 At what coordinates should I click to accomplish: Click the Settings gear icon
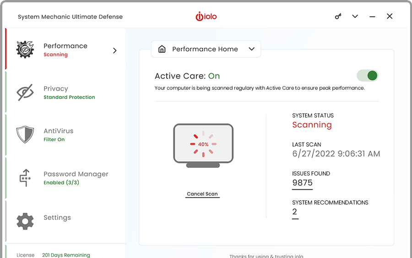25,221
